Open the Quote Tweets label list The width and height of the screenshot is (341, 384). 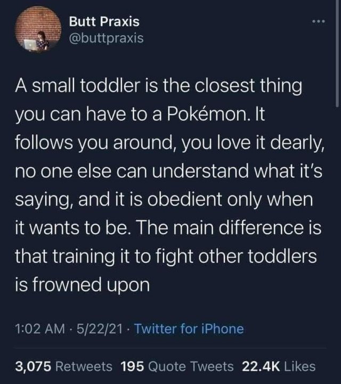click(191, 366)
